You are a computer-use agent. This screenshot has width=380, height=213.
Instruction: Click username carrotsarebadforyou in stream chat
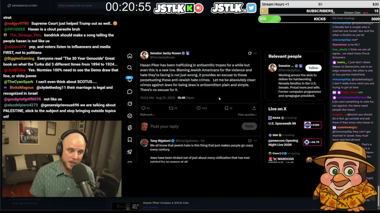click(x=351, y=97)
